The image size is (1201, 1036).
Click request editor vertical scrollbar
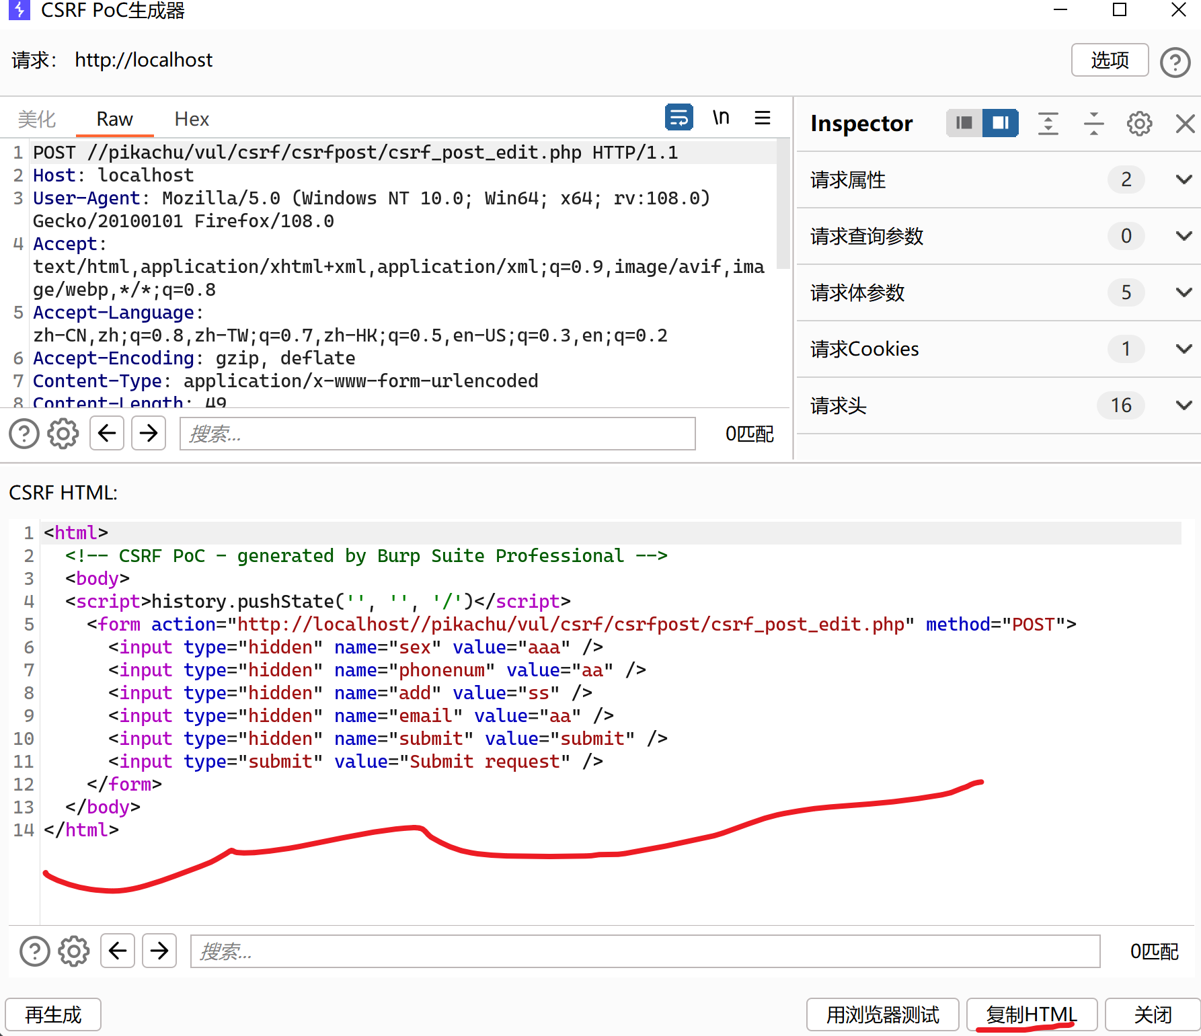tap(783, 203)
